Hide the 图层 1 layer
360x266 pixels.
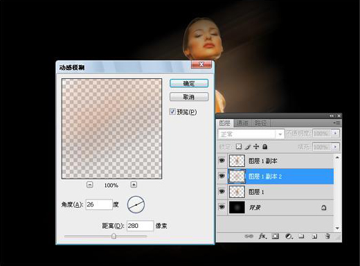[222, 191]
